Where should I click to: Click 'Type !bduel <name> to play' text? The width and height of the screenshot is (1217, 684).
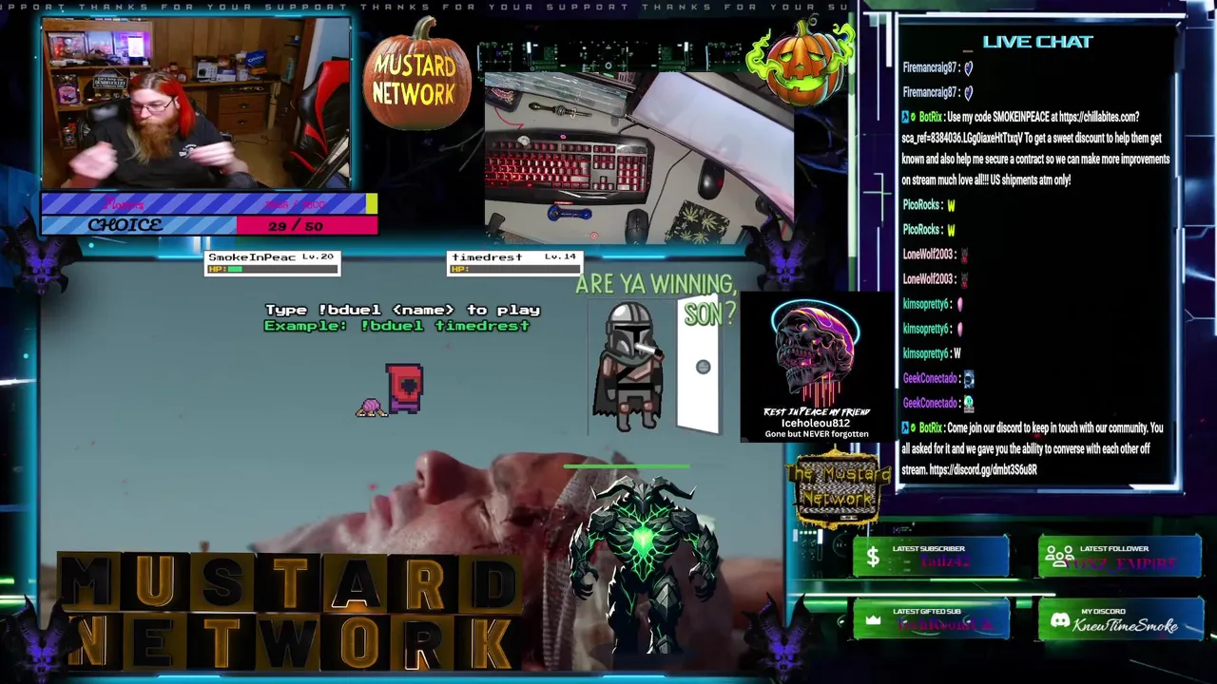tap(402, 310)
